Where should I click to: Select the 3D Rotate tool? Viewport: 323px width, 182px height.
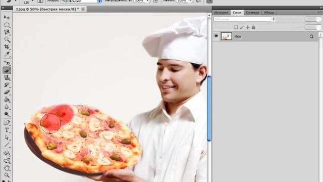[x=7, y=153]
